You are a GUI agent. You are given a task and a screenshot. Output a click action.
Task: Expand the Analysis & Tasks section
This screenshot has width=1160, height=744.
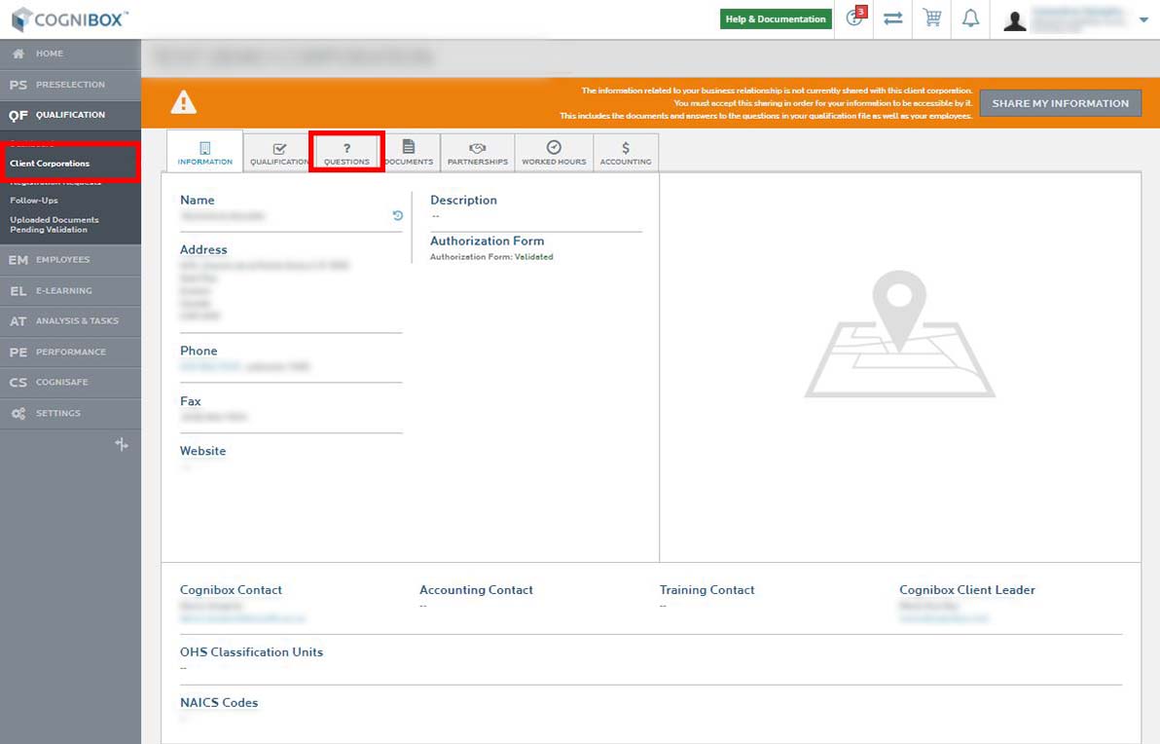[x=70, y=321]
